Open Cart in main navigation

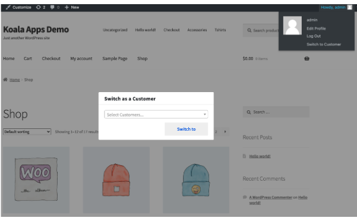coord(28,58)
